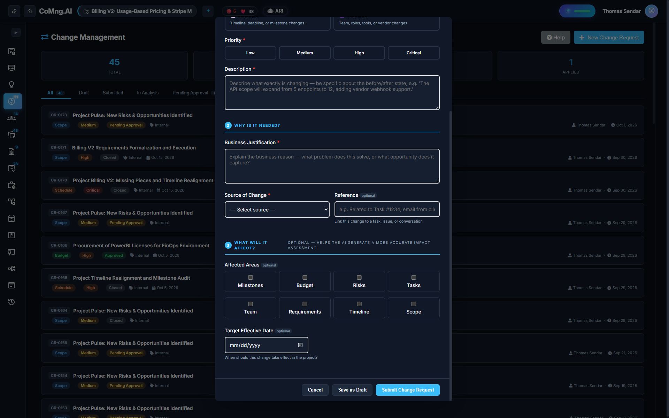669x418 pixels.
Task: Open the ARI robot assistant button
Action: coord(275,11)
